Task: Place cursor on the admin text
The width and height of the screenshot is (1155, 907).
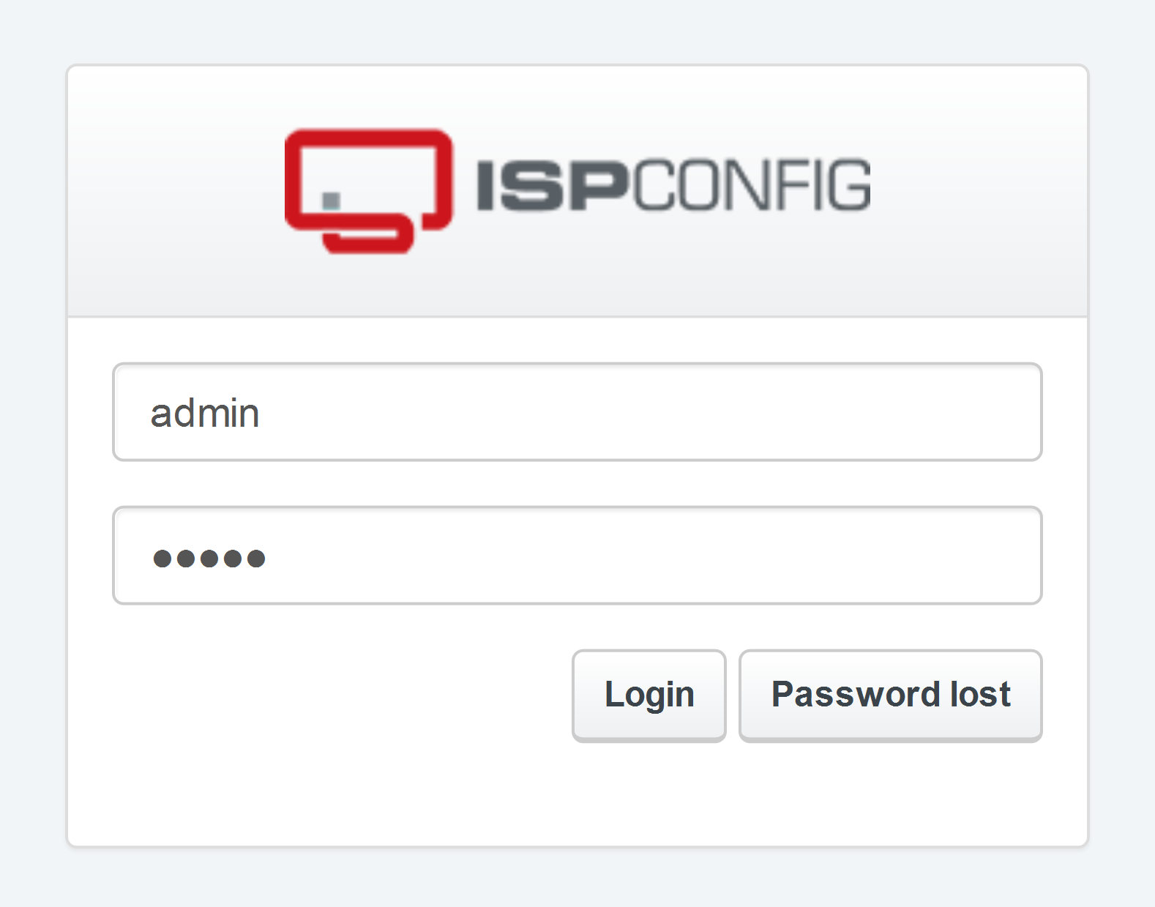Action: (205, 413)
